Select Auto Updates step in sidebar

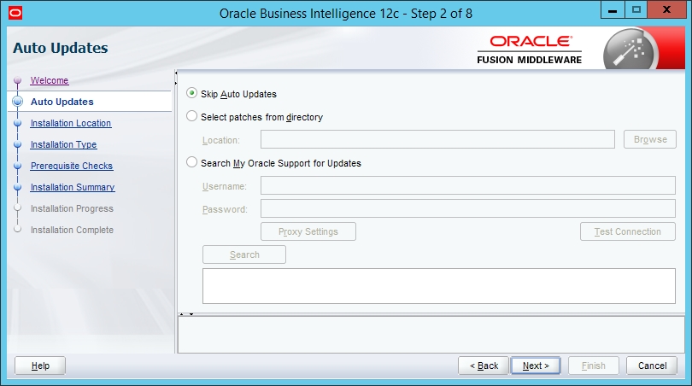[x=62, y=102]
